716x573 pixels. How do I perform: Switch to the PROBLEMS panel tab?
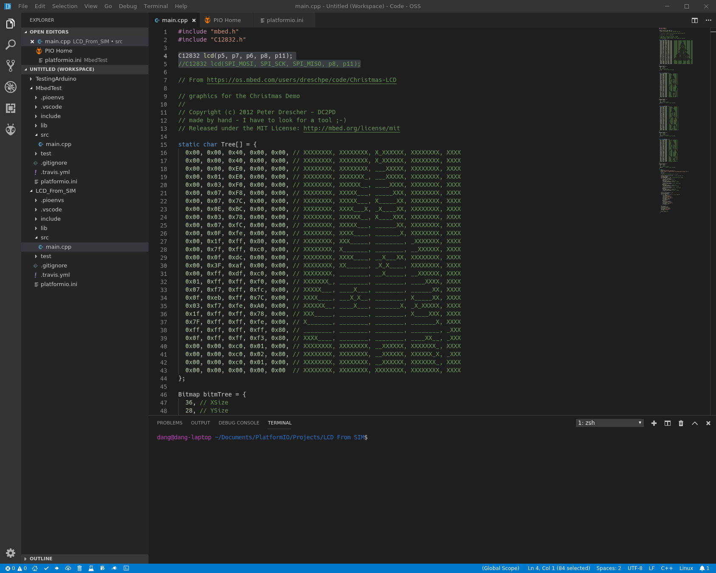[x=170, y=423]
